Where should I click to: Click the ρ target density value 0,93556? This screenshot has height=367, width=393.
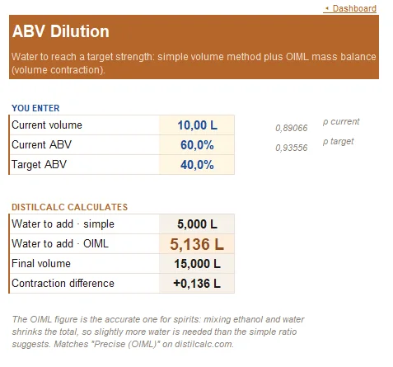click(292, 148)
